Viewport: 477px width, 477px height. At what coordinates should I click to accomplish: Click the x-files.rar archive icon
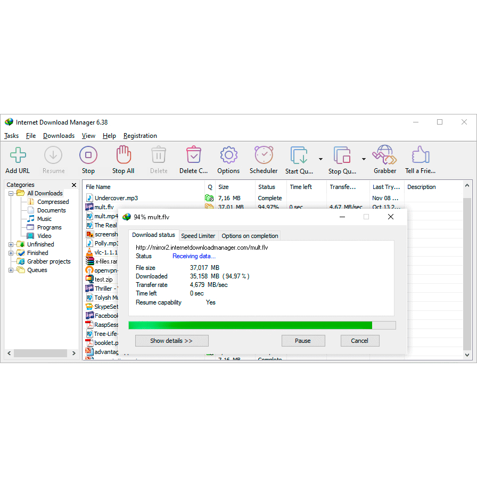(90, 261)
